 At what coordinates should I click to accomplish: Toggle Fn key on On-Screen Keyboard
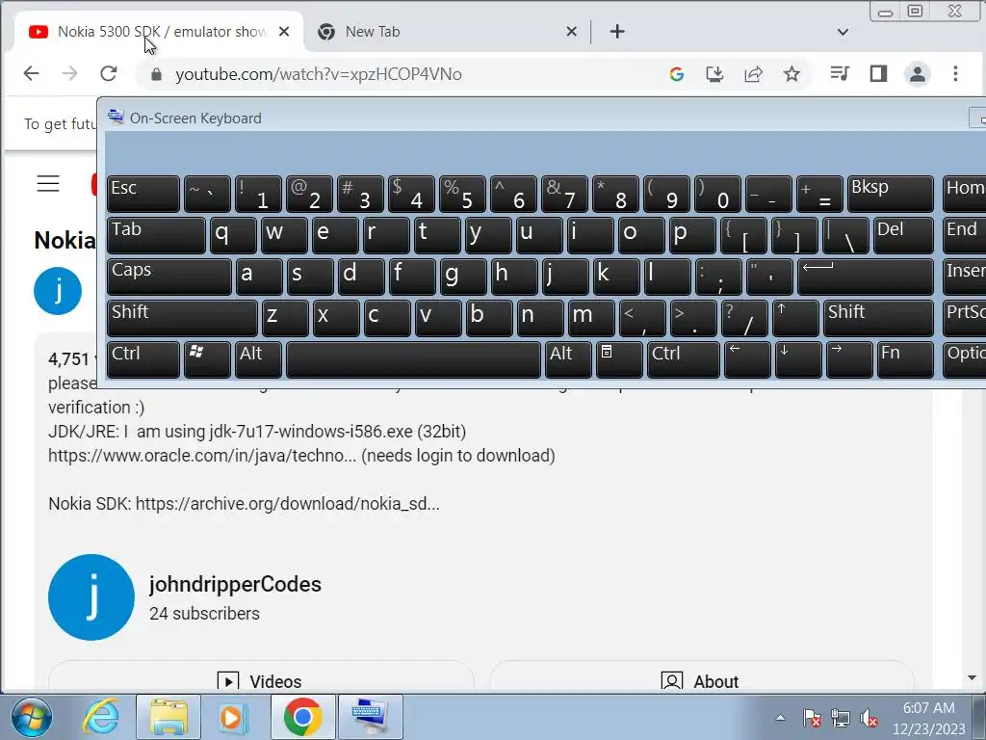tap(905, 360)
